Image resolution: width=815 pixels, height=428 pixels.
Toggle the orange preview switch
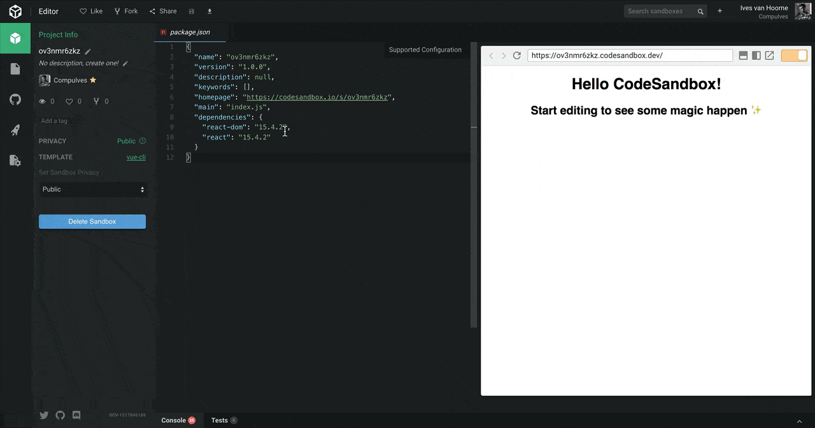pyautogui.click(x=794, y=56)
